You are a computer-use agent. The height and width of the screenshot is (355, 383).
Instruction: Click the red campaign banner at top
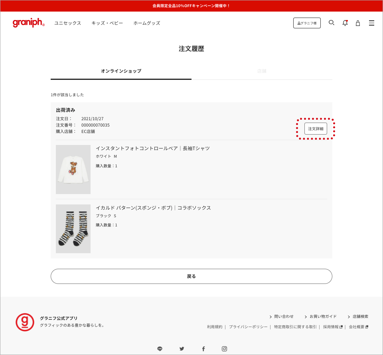click(x=191, y=6)
